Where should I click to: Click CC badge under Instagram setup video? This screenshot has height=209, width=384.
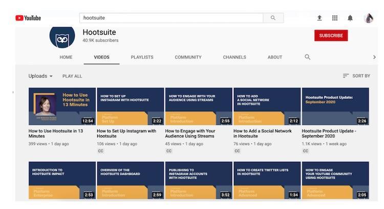[x=101, y=151]
